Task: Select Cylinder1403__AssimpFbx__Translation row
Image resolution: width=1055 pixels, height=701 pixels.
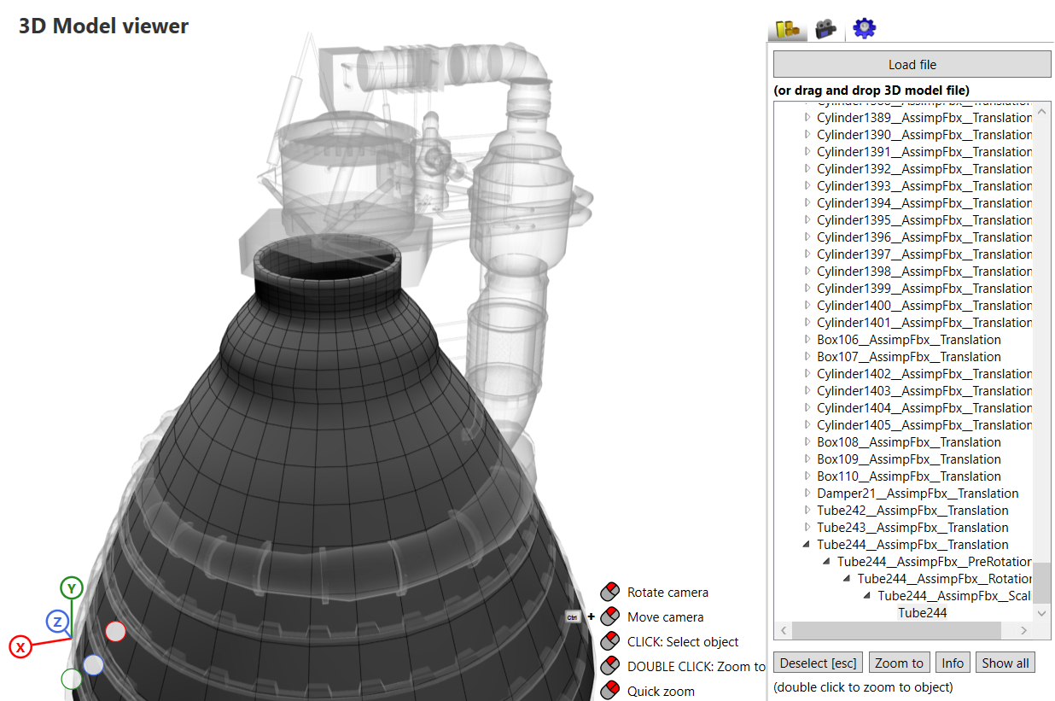Action: coord(924,390)
